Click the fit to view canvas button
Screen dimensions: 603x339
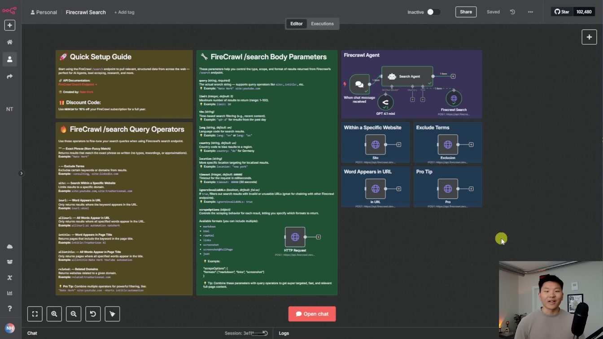click(x=35, y=314)
